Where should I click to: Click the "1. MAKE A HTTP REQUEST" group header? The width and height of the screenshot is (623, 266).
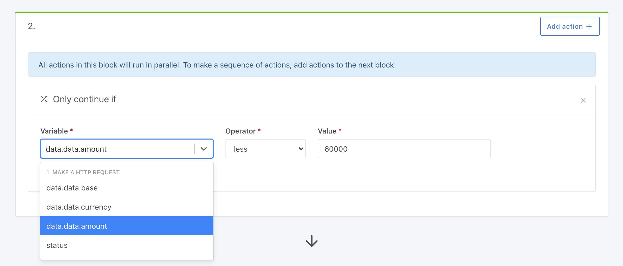tap(83, 172)
